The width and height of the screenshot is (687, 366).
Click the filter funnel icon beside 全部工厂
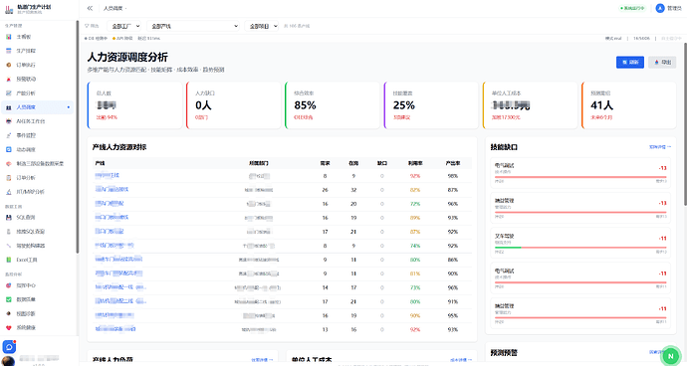87,26
